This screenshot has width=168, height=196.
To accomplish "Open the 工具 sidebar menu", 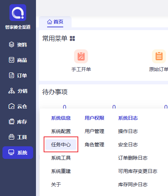I will point(18,137).
